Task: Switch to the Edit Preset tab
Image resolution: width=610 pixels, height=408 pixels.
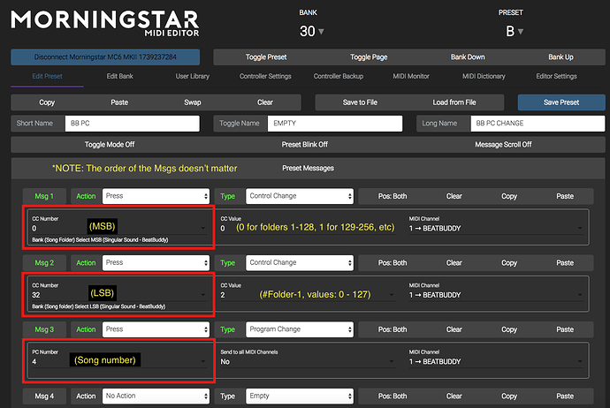Action: point(47,76)
